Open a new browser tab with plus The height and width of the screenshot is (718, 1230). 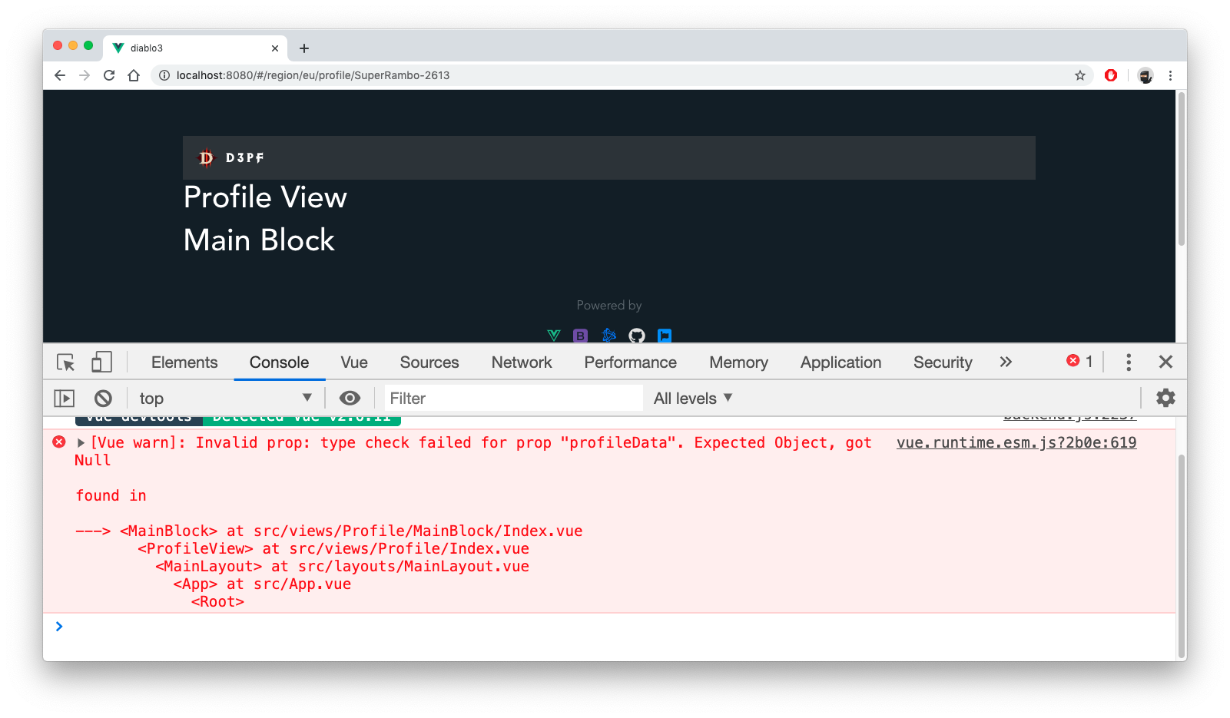click(304, 48)
